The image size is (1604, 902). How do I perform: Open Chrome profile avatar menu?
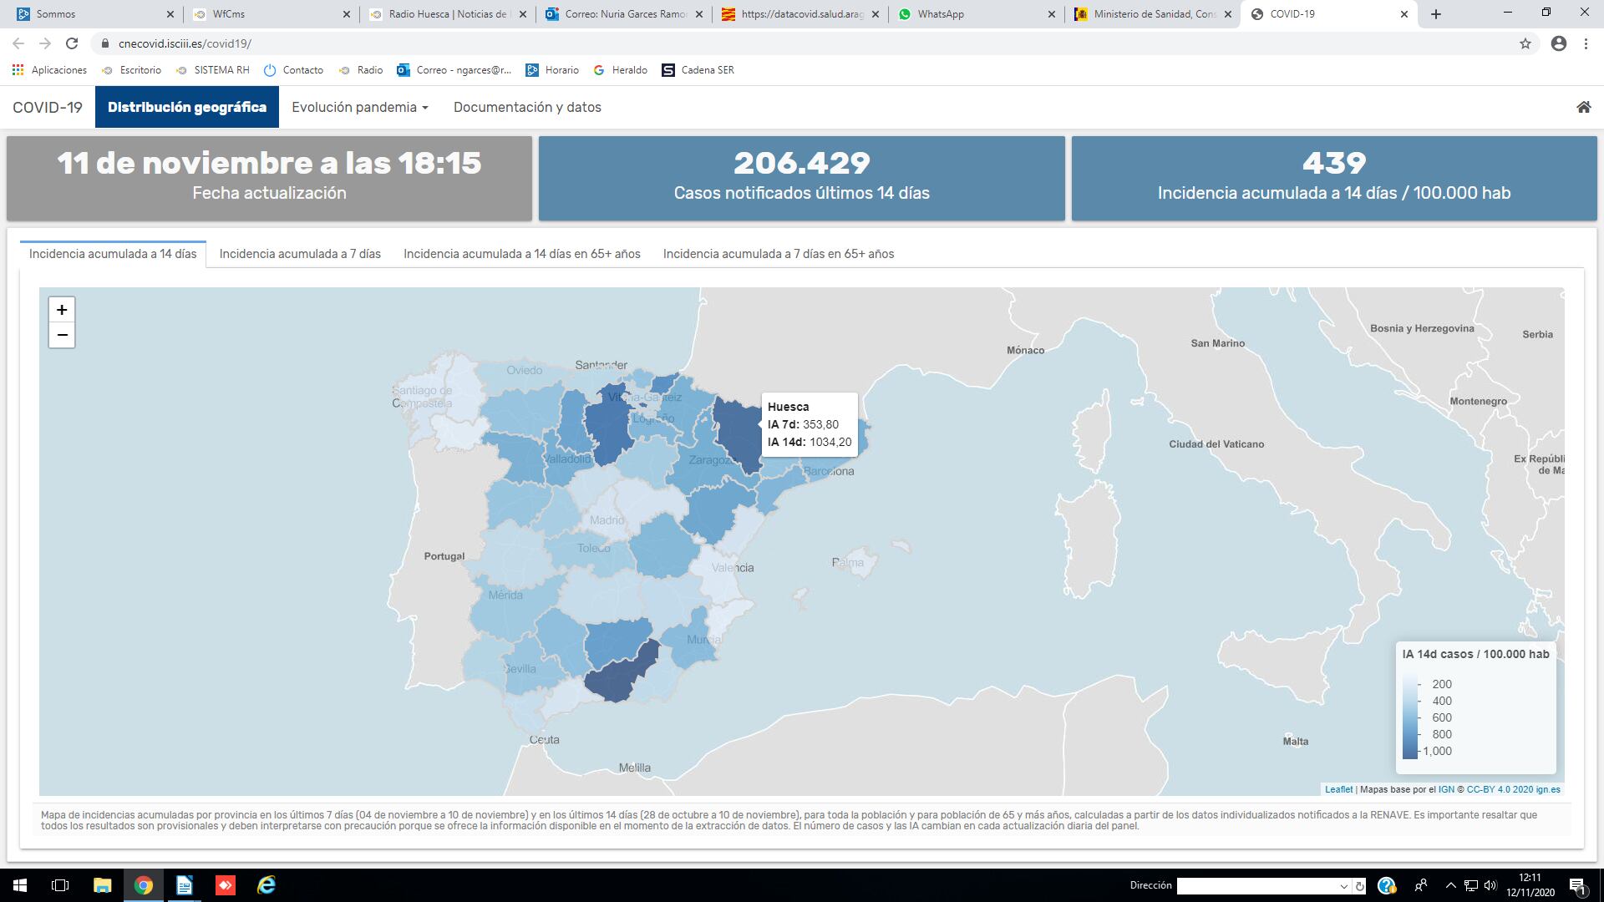pos(1558,43)
